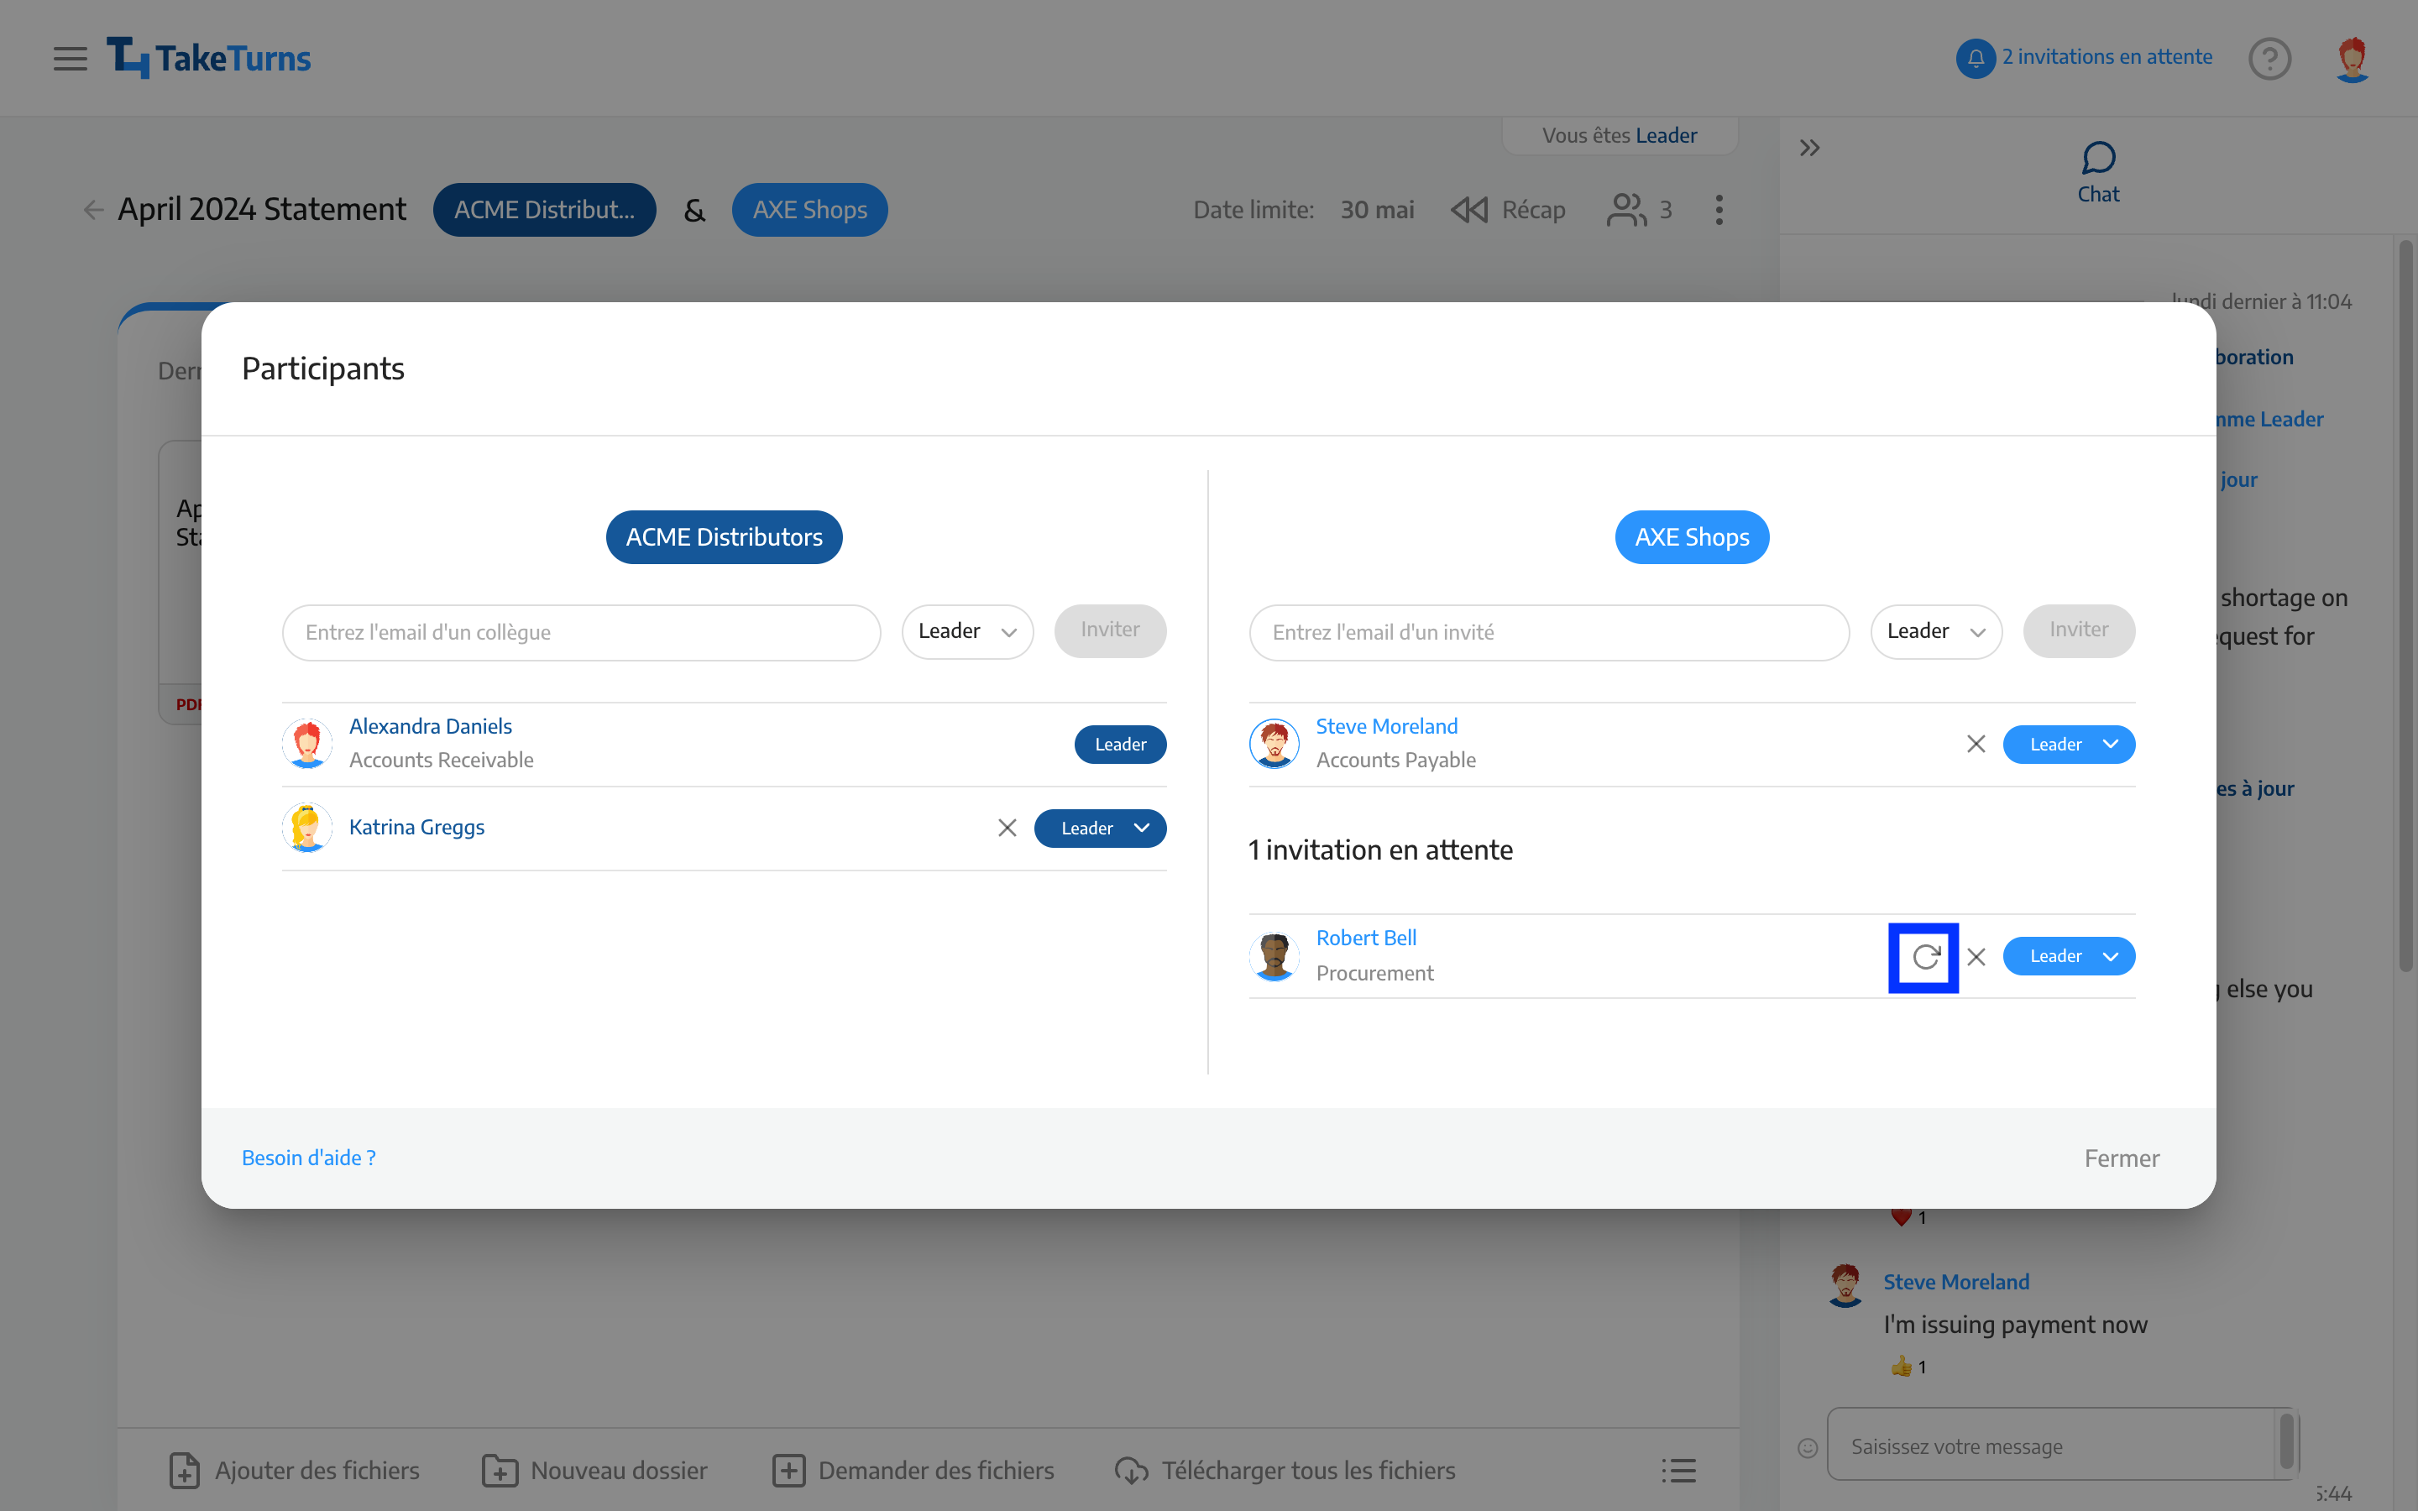Open Steve Moreland's Leader role dropdown
This screenshot has width=2418, height=1511.
2070,745
